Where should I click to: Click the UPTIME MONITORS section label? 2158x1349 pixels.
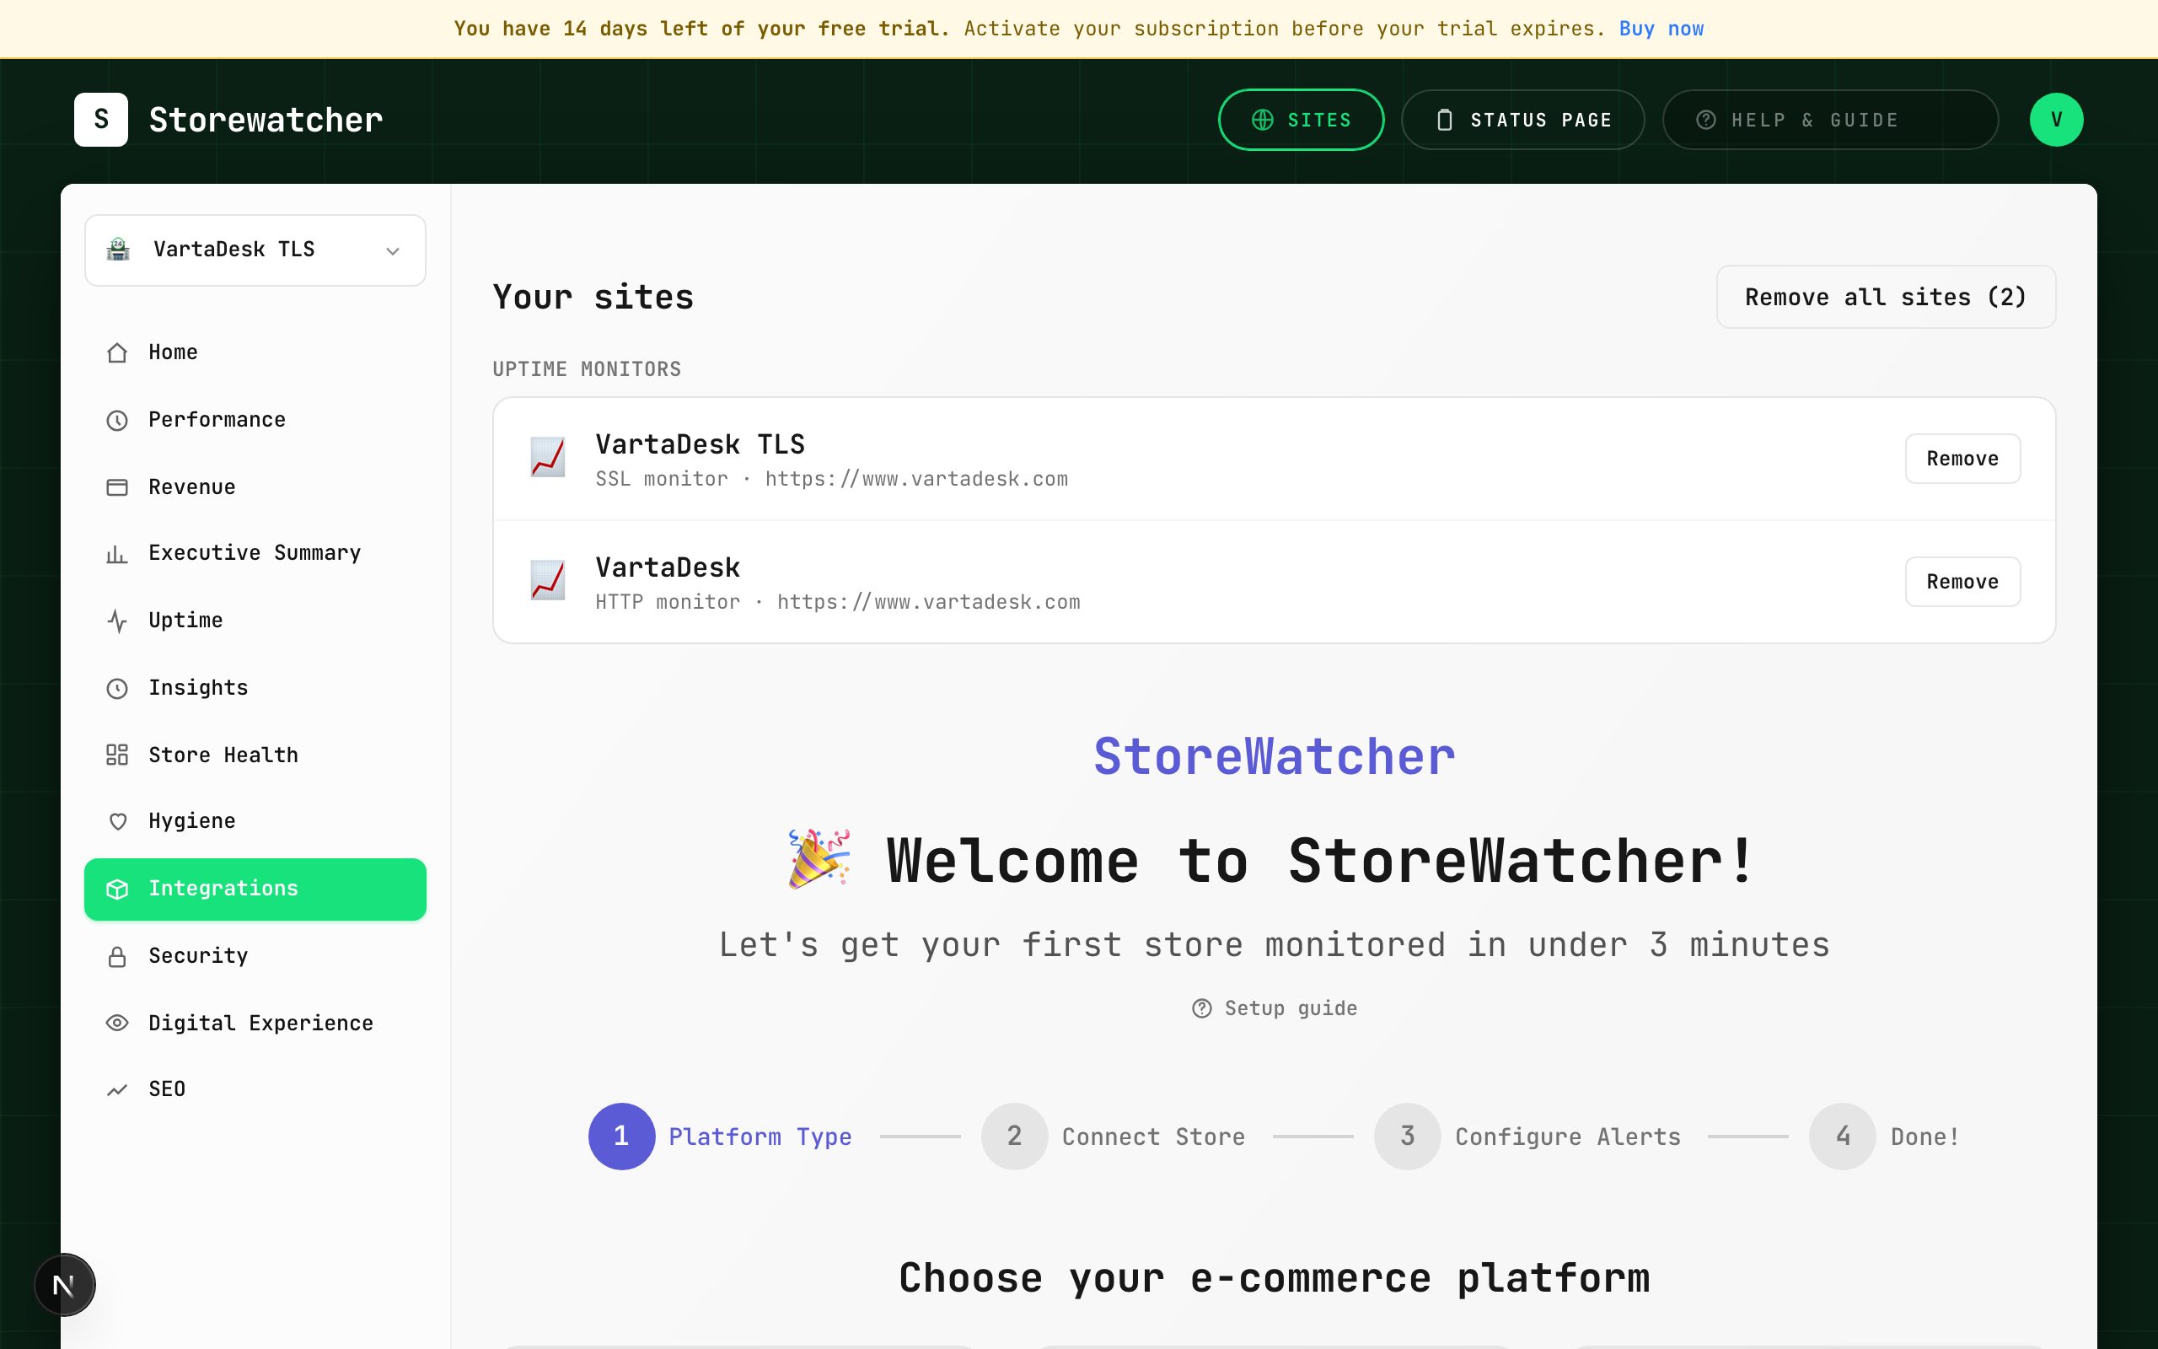[x=587, y=369]
